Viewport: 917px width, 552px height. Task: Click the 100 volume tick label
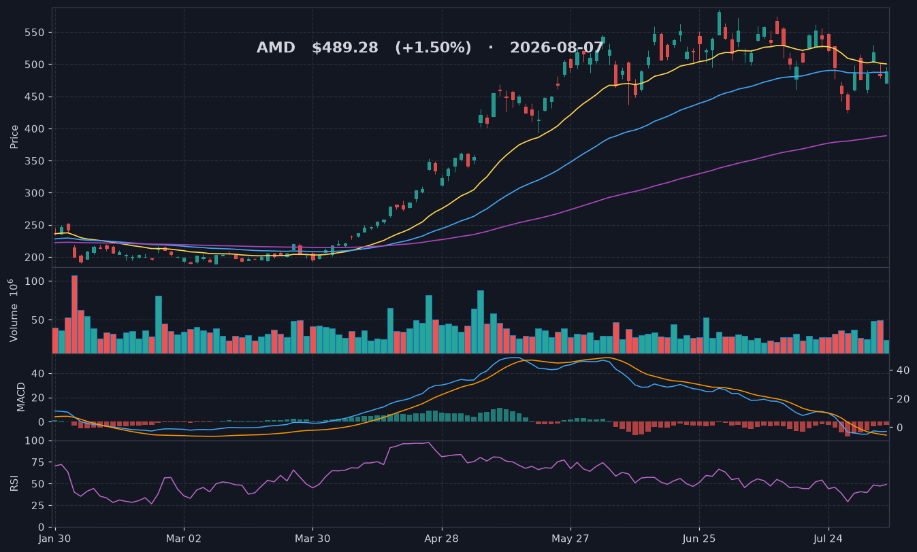point(35,281)
